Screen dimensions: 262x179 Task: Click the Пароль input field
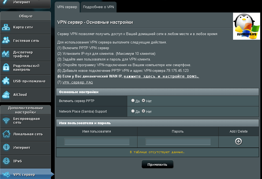[178, 142]
